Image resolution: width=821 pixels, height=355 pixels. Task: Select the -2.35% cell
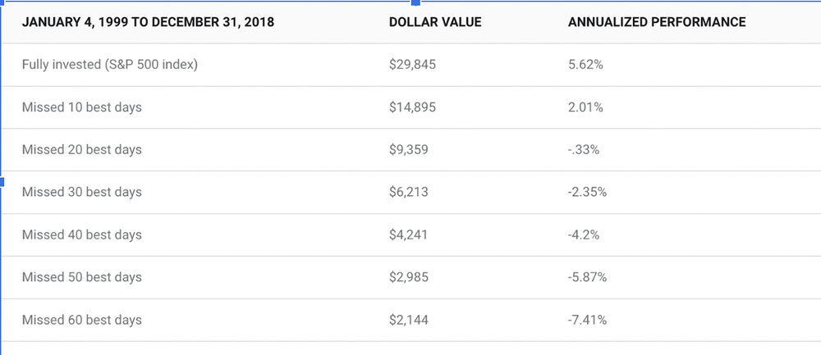pos(587,193)
